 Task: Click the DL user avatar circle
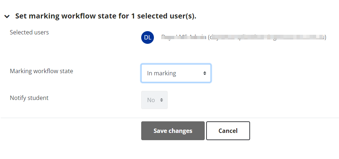147,38
